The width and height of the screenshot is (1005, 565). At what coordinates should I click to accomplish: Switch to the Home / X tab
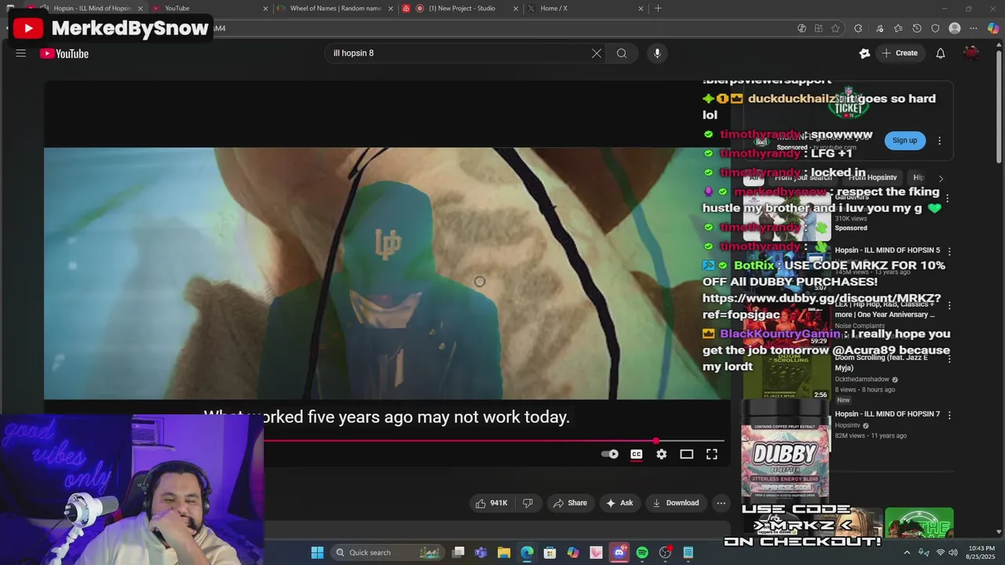[x=585, y=9]
